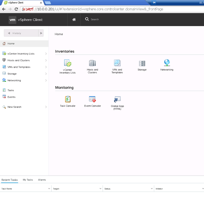Click the Initiator column header

pyautogui.click(x=159, y=189)
